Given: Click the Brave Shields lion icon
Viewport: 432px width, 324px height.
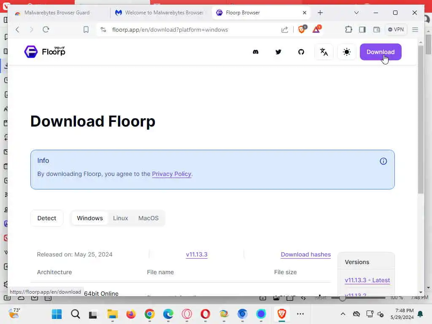Looking at the screenshot, I should point(302,29).
